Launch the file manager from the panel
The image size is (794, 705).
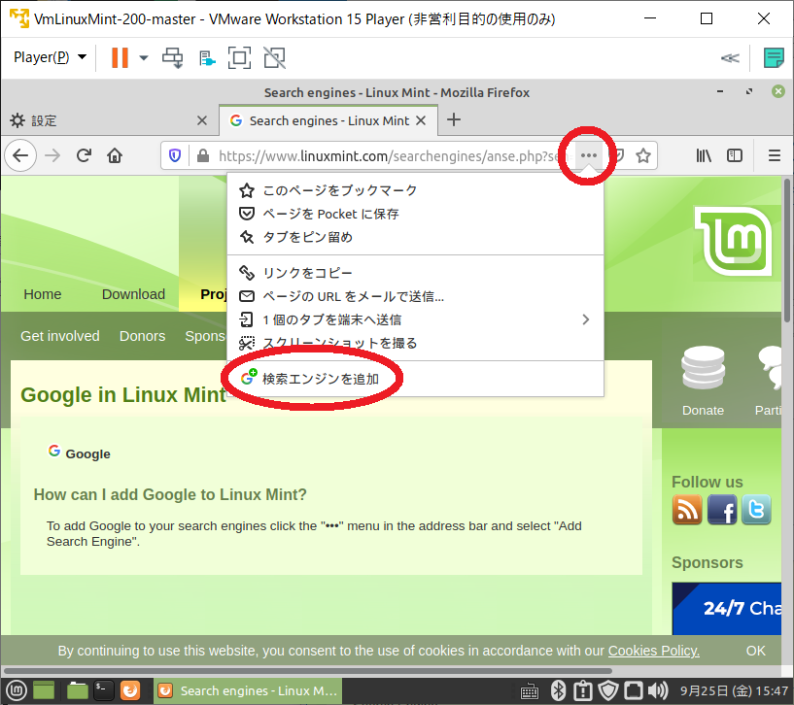(78, 690)
